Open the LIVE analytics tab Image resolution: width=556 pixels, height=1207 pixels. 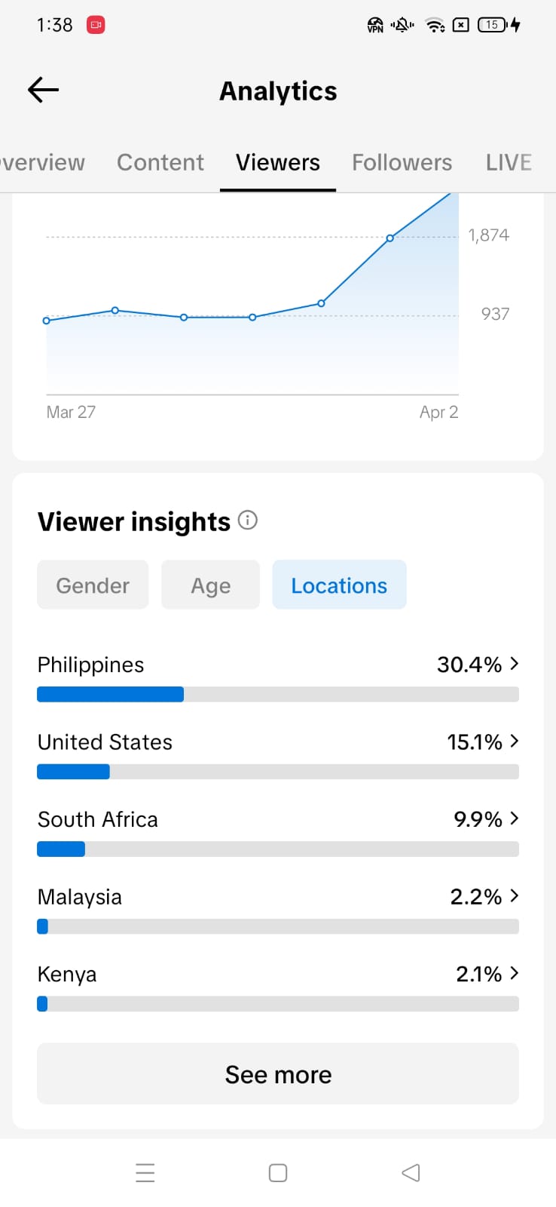tap(509, 162)
